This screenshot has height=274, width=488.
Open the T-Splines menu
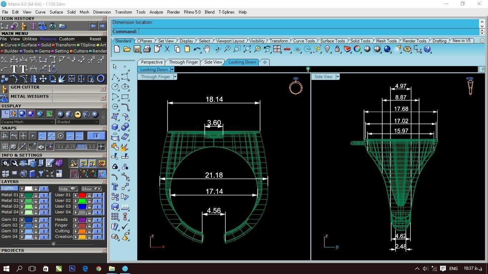(226, 12)
